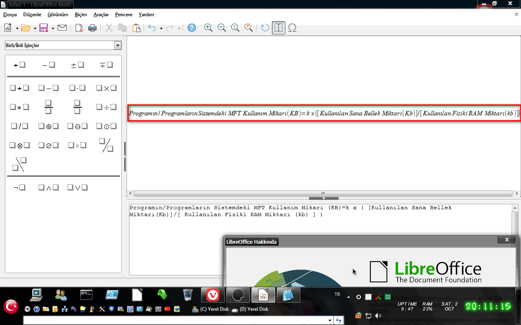Screen dimensions: 521x325
Task: Open the Düzenle menu
Action: [32, 14]
